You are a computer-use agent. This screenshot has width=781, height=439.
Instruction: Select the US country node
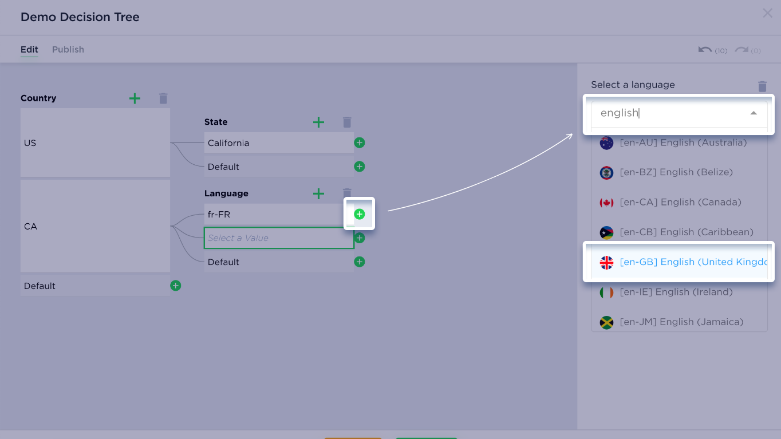[95, 143]
